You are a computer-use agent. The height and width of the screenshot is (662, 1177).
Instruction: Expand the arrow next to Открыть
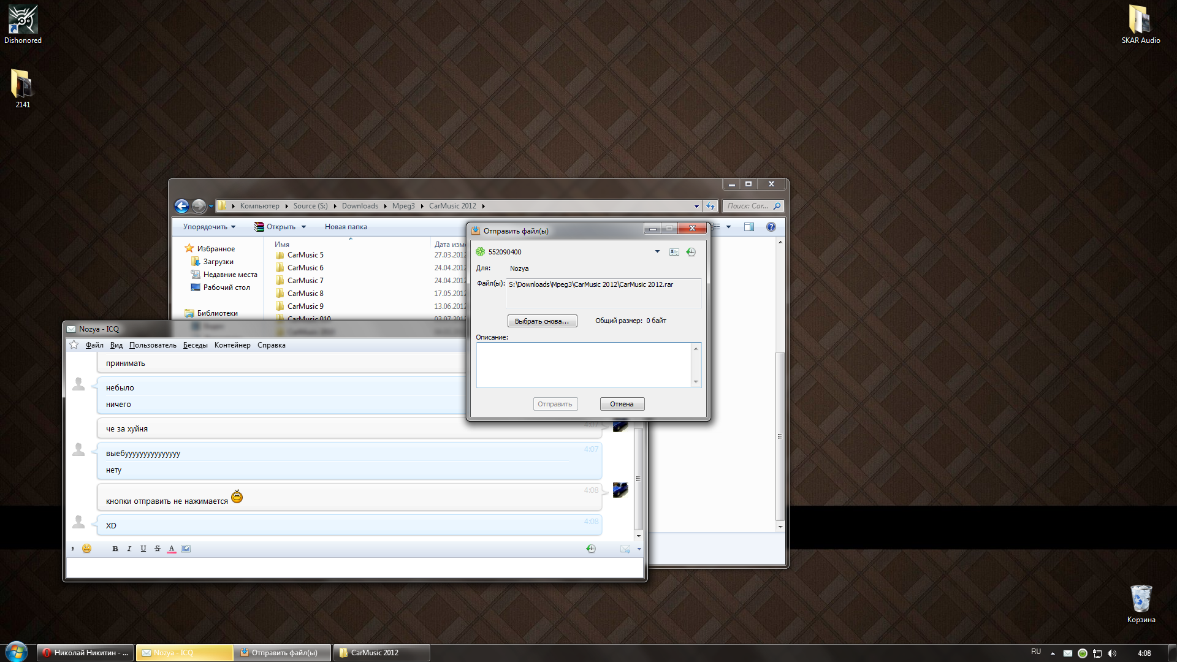tap(303, 227)
